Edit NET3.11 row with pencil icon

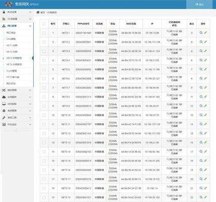coord(205,124)
